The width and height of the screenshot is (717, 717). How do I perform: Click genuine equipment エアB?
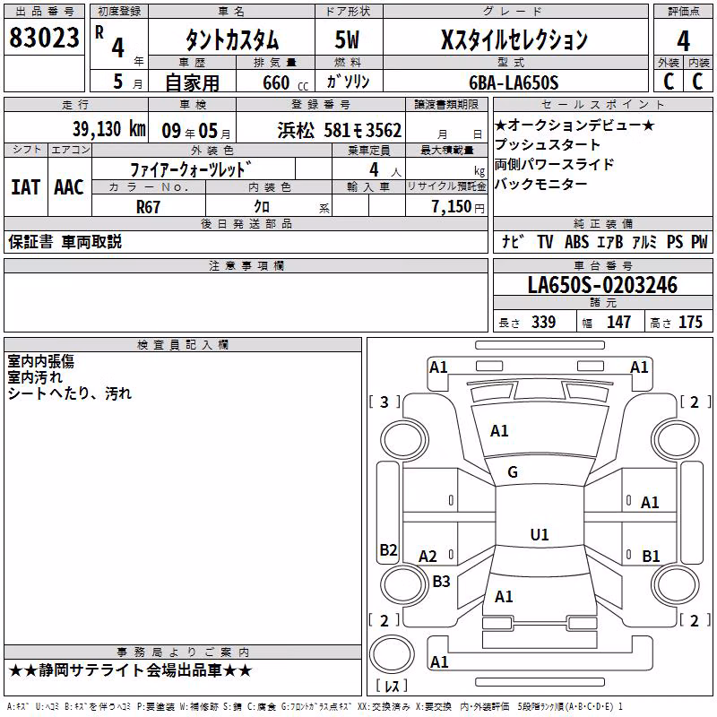click(609, 241)
